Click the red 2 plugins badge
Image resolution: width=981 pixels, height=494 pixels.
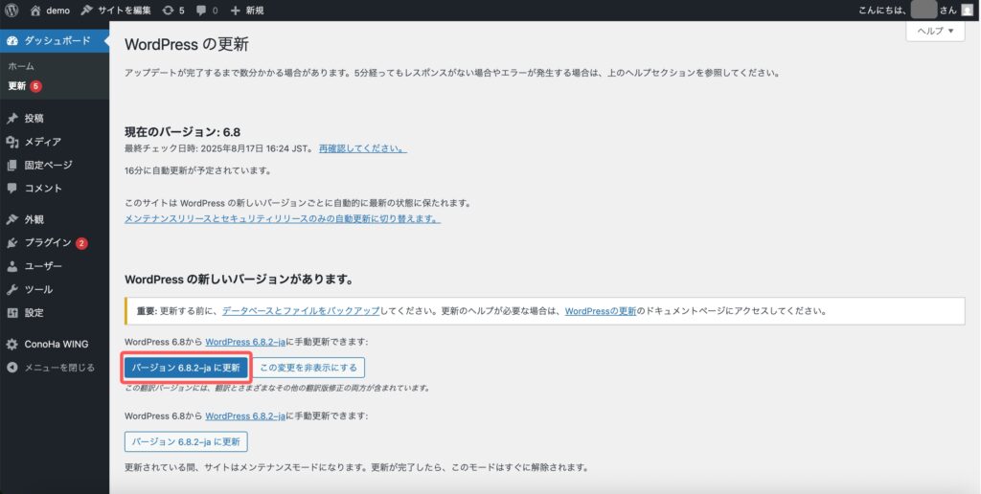[x=81, y=243]
